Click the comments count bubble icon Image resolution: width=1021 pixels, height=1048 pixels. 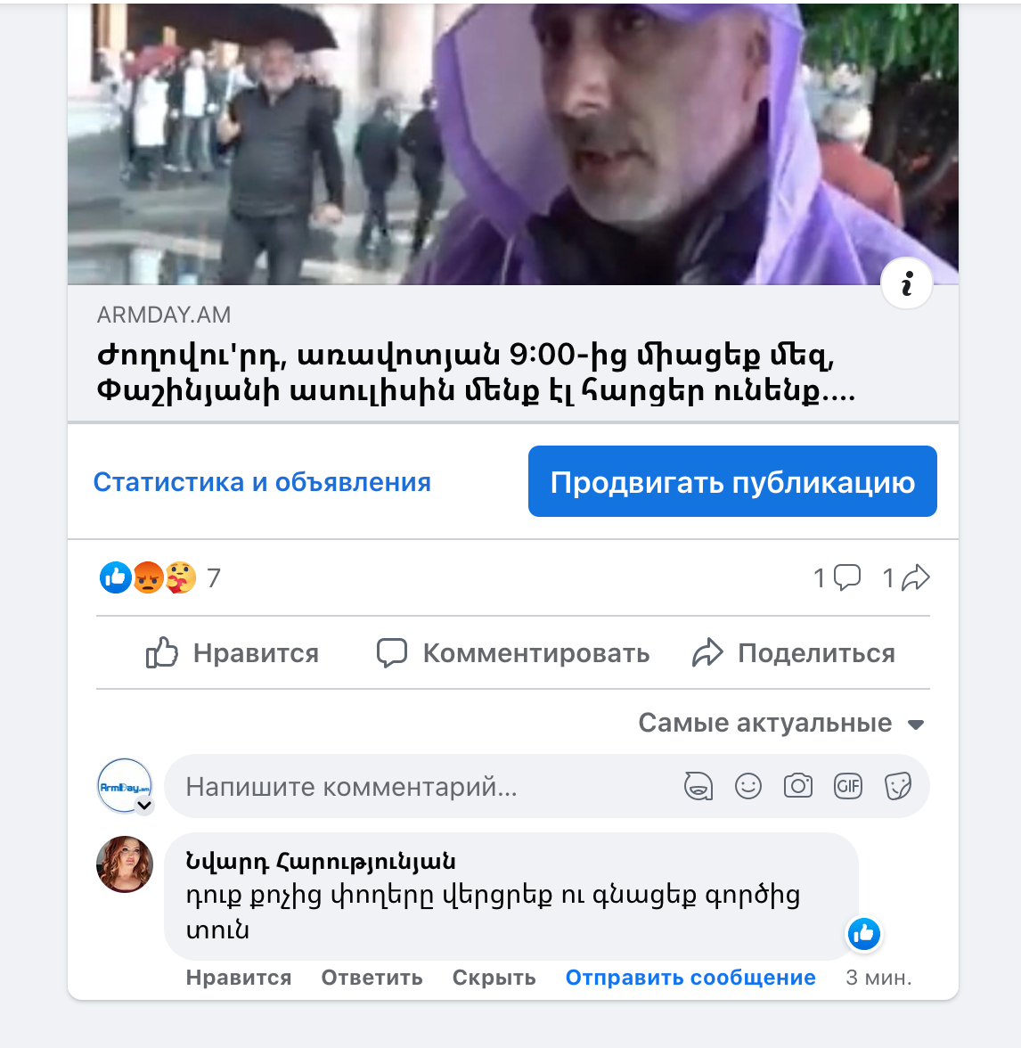[x=846, y=577]
